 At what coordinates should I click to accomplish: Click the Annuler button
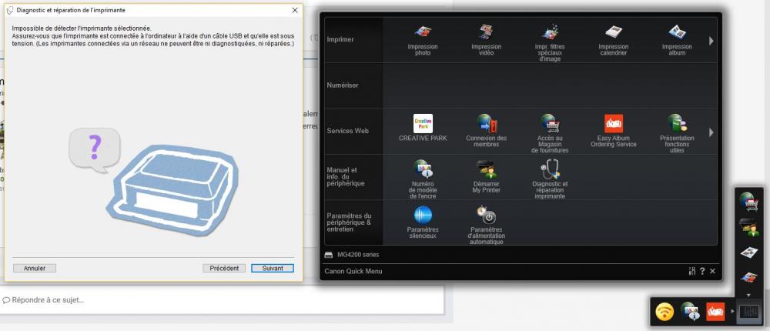pyautogui.click(x=35, y=268)
